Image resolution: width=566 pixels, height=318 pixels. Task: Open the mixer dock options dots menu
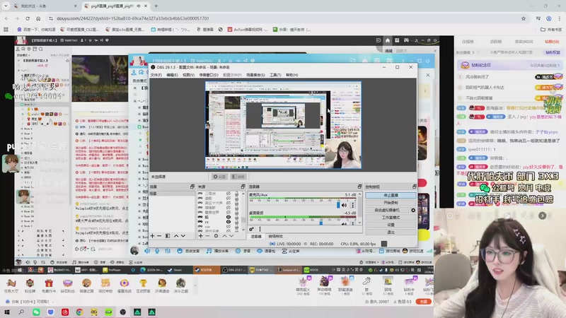(260, 229)
